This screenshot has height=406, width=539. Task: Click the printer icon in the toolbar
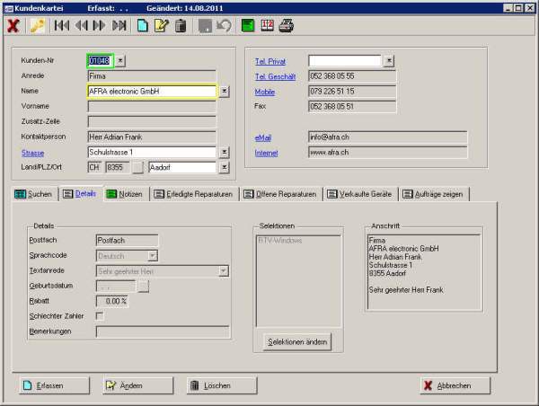point(287,25)
